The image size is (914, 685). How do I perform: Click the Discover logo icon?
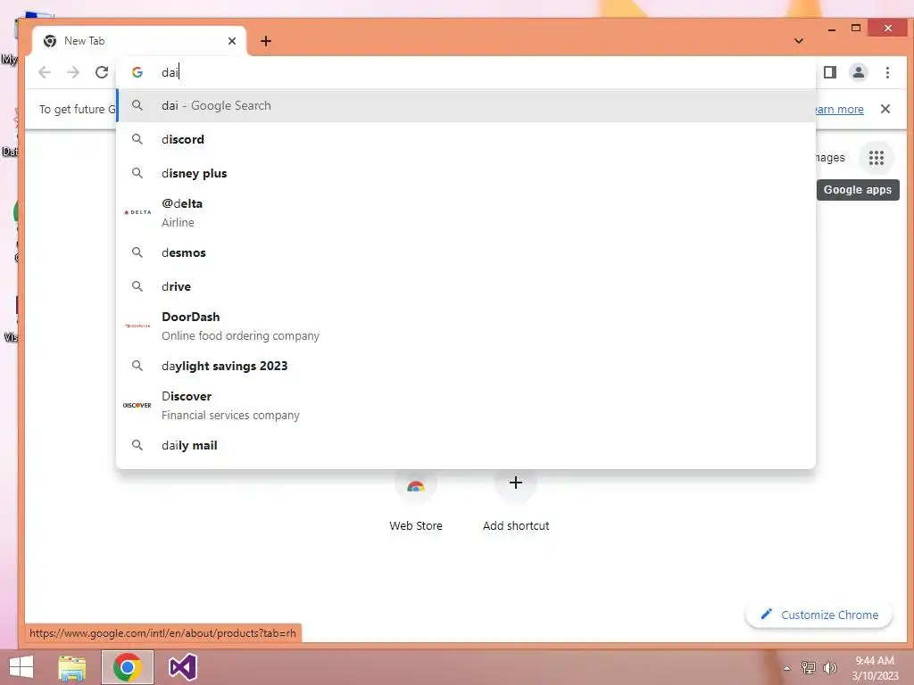tap(137, 406)
